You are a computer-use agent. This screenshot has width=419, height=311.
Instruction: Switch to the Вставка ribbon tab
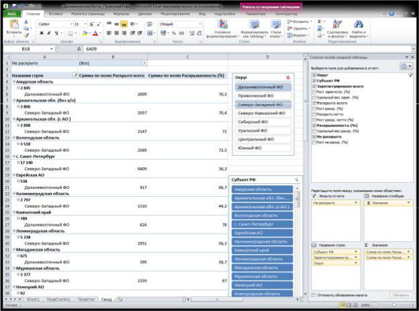tap(56, 13)
